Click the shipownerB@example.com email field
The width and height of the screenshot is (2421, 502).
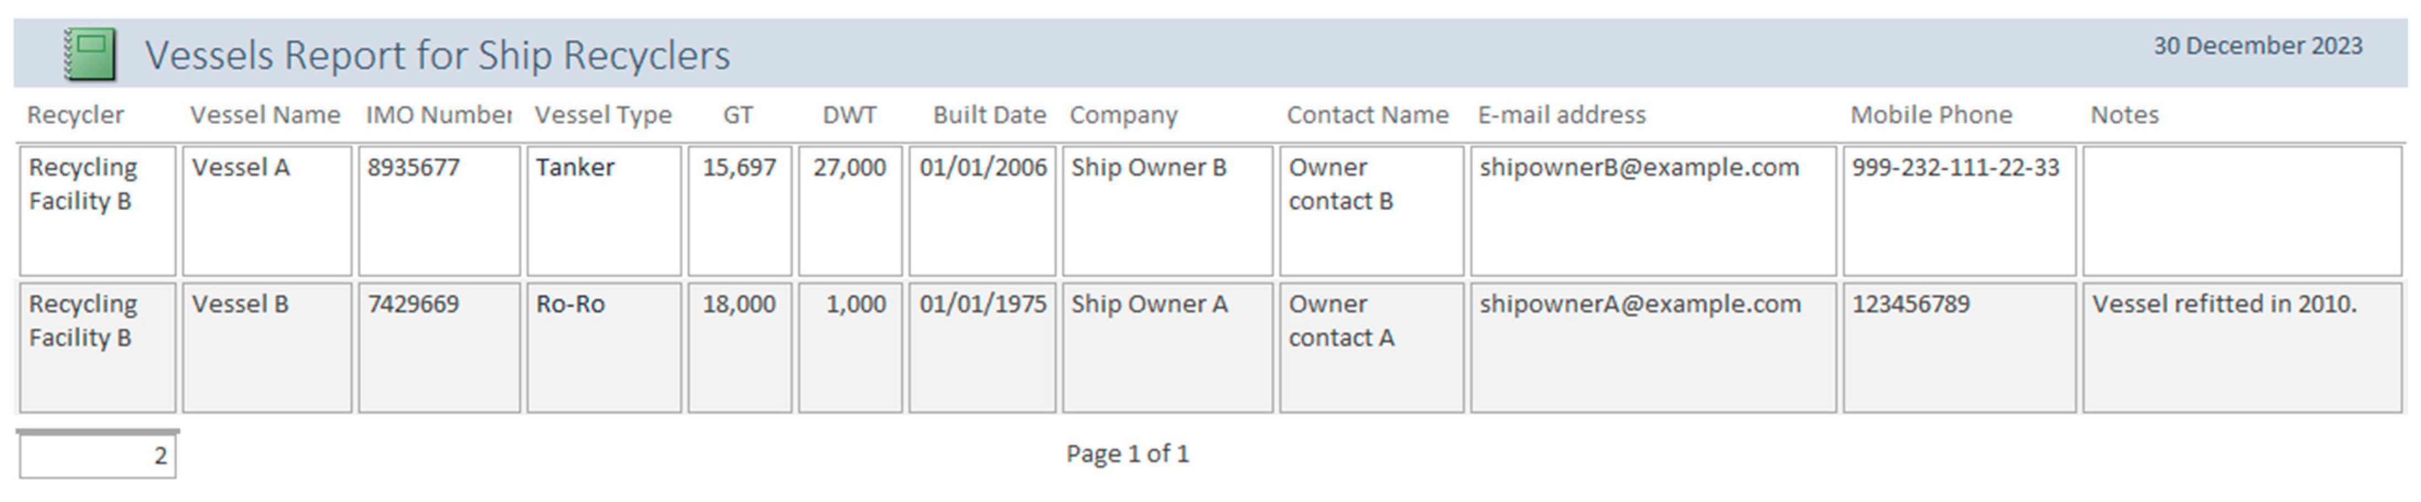pos(1652,210)
